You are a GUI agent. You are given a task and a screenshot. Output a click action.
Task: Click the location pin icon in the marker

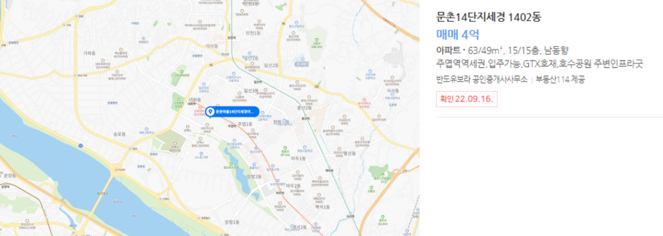pos(210,111)
